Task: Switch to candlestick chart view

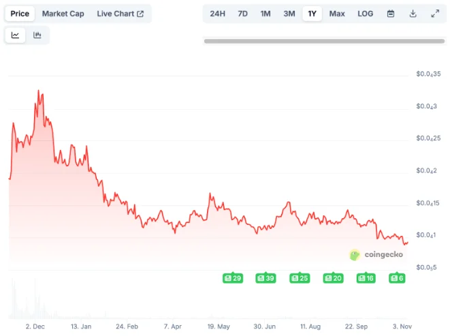Action: coord(37,35)
